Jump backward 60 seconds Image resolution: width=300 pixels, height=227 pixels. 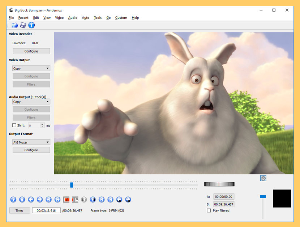pyautogui.click(x=119, y=200)
